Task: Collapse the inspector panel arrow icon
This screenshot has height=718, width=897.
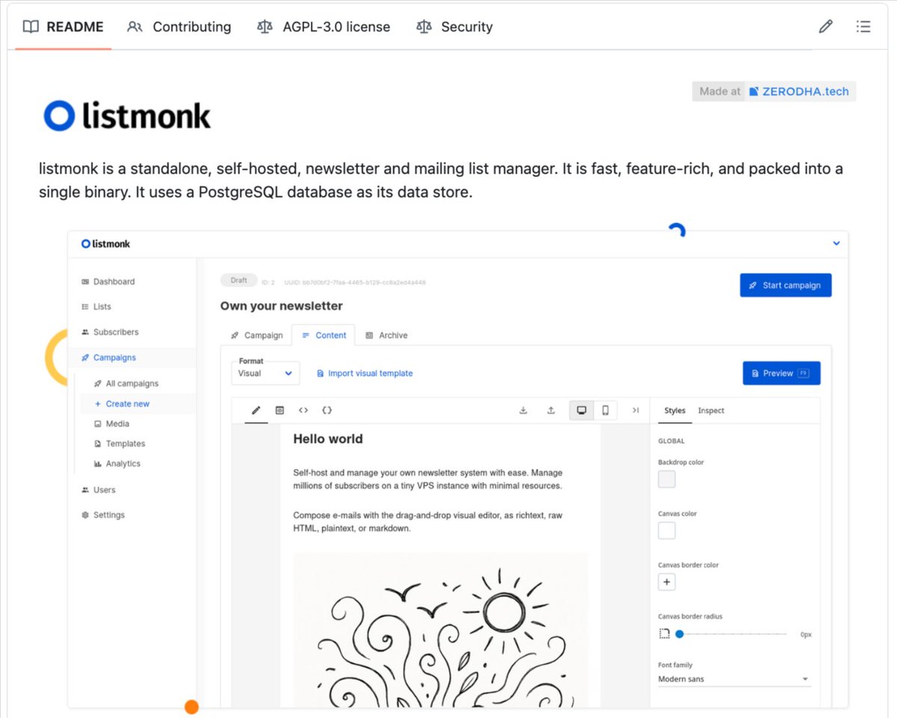Action: point(635,411)
